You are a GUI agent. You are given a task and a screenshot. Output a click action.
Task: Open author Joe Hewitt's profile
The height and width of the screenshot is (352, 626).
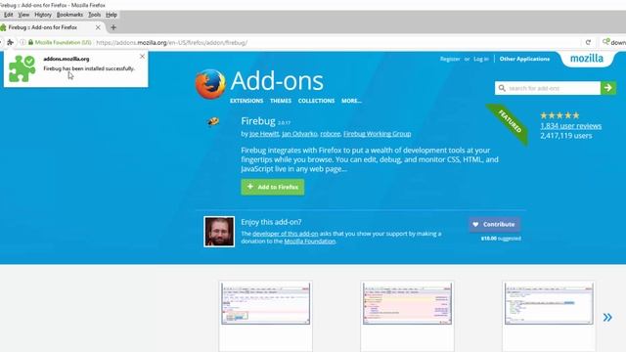pos(264,134)
